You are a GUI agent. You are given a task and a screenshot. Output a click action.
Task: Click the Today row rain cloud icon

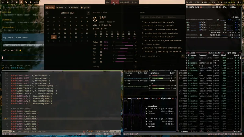pyautogui.click(x=101, y=42)
